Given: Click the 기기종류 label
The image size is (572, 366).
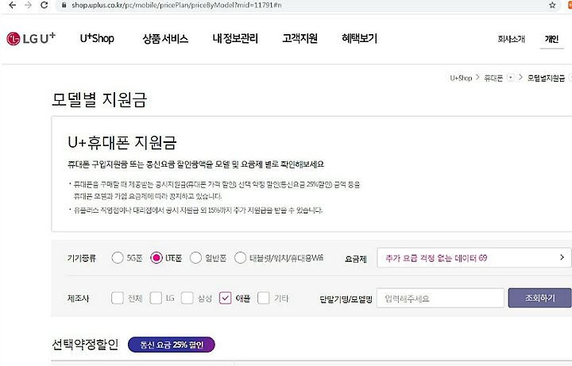Looking at the screenshot, I should [81, 259].
